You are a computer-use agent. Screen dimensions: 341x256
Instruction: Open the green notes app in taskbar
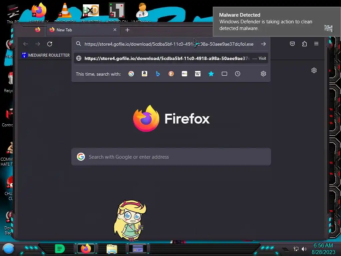60,249
